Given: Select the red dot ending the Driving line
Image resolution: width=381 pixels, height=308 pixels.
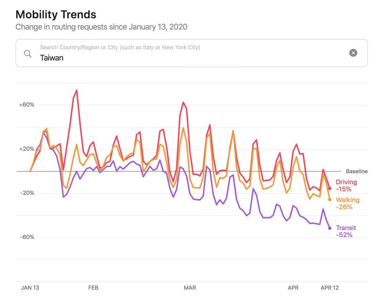Looking at the screenshot, I should (x=329, y=188).
